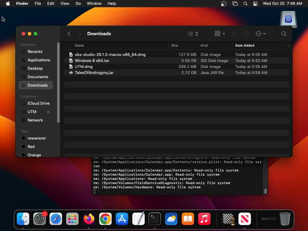Select the Orange tag in the sidebar
This screenshot has width=308, height=231.
pyautogui.click(x=36, y=155)
